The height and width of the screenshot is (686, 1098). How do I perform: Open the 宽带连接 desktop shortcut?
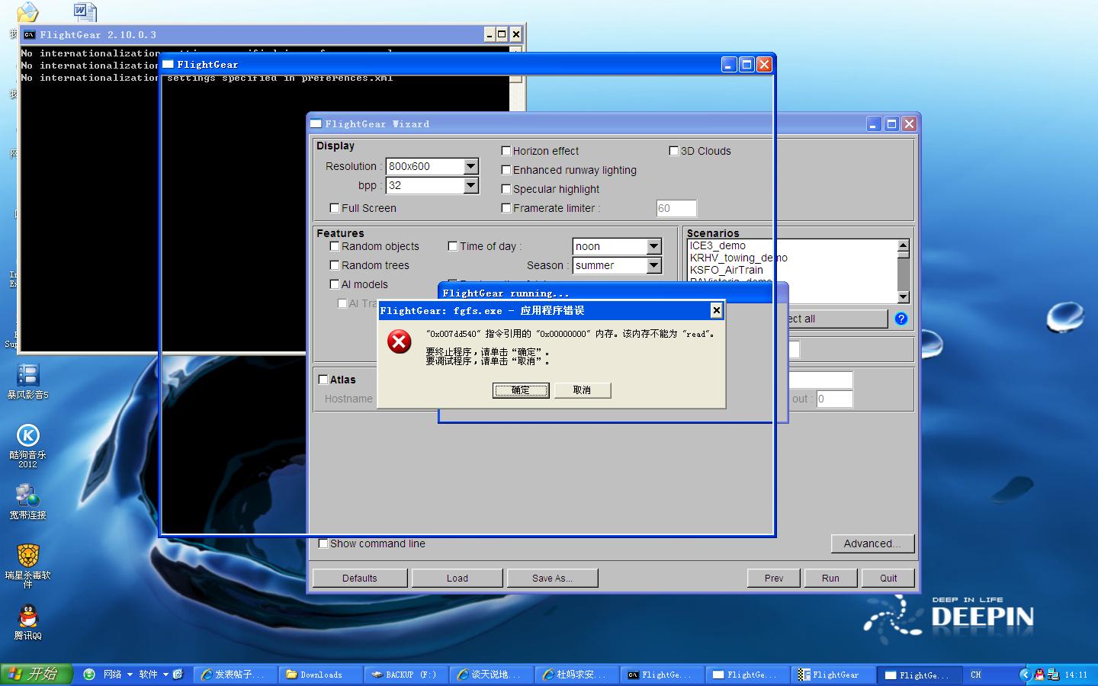coord(27,501)
